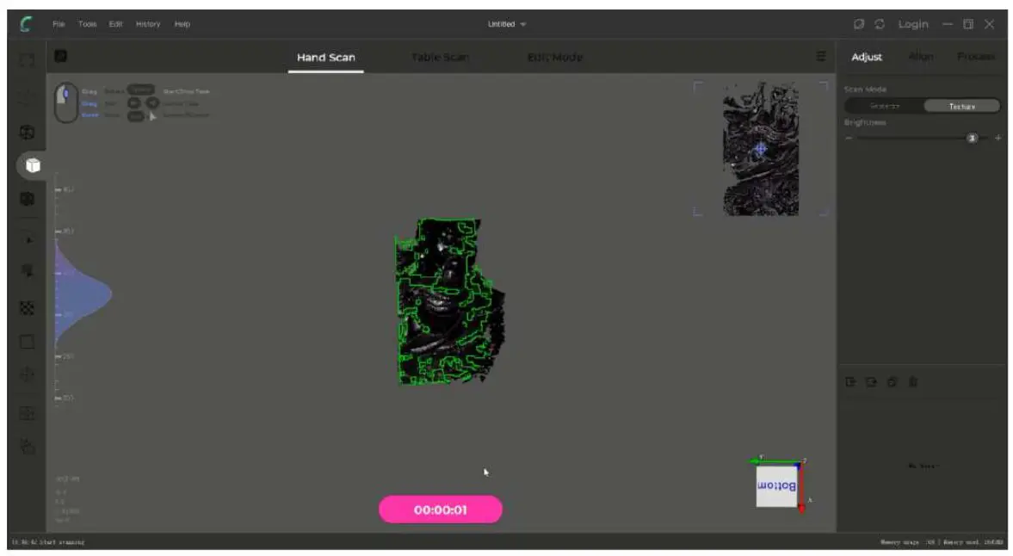Click the Brightness label

pyautogui.click(x=865, y=122)
